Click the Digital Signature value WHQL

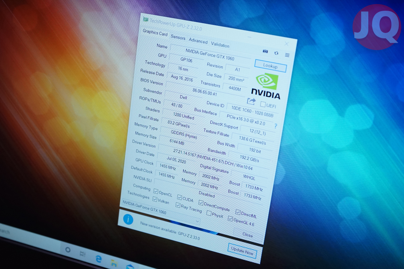point(249,177)
